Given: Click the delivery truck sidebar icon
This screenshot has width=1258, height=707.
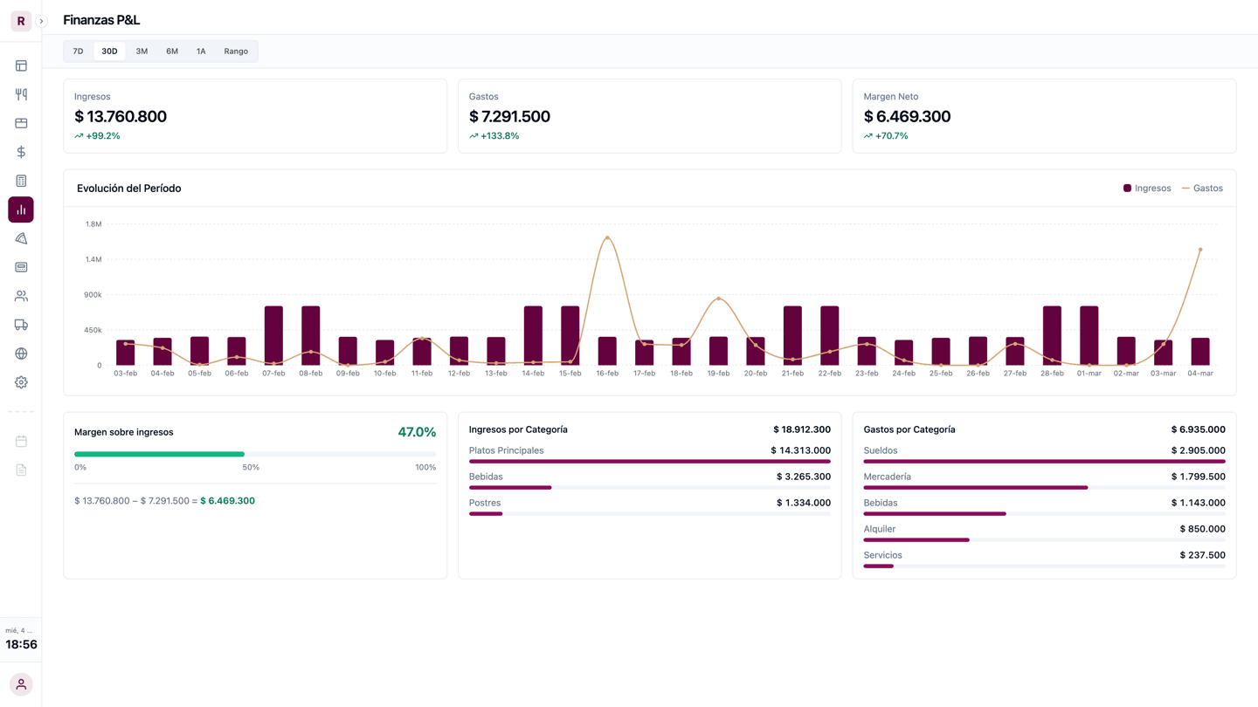Looking at the screenshot, I should pos(21,325).
